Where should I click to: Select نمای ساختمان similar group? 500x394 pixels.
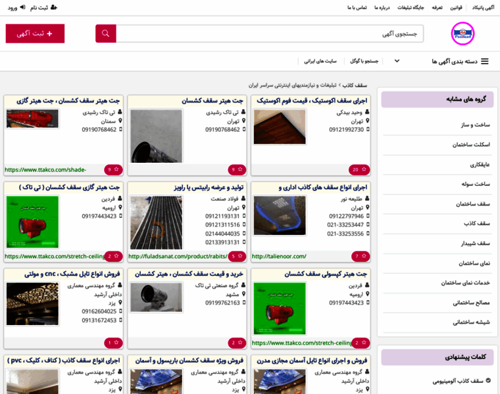point(474,263)
